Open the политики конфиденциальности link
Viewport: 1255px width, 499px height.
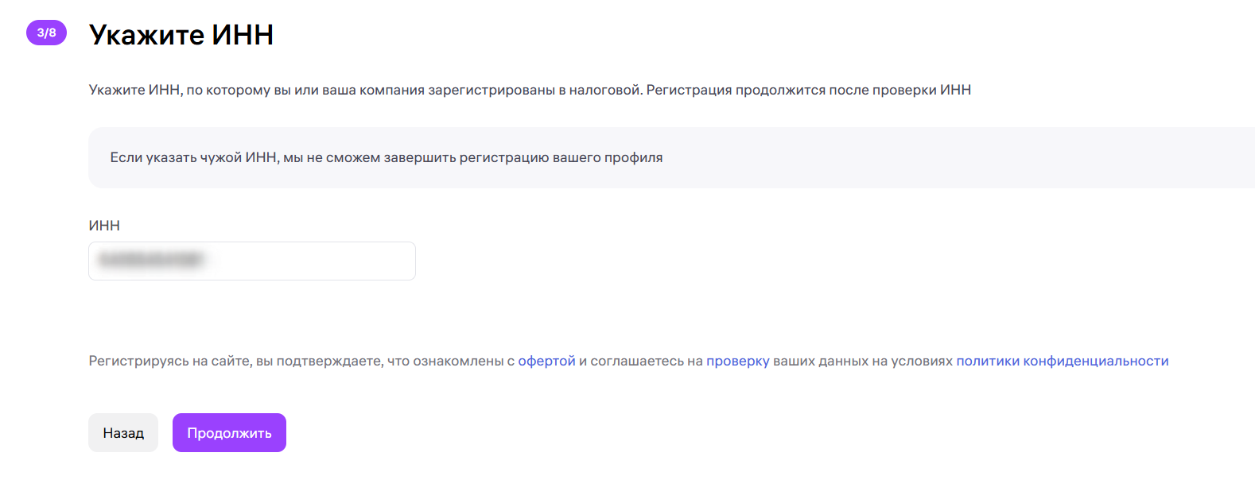click(1062, 361)
